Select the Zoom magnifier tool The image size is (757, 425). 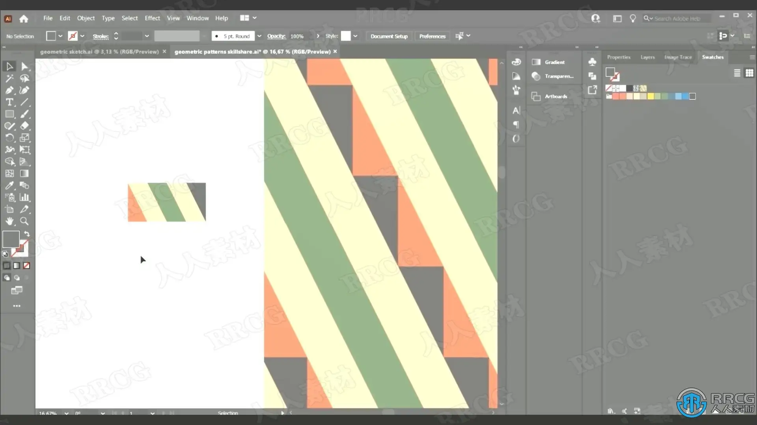24,221
